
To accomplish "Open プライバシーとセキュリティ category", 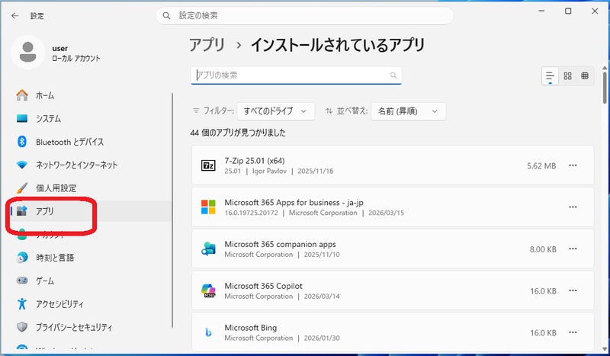I will [90, 327].
